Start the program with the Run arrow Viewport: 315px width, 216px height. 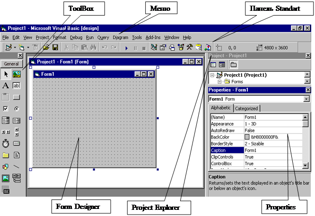(126, 48)
